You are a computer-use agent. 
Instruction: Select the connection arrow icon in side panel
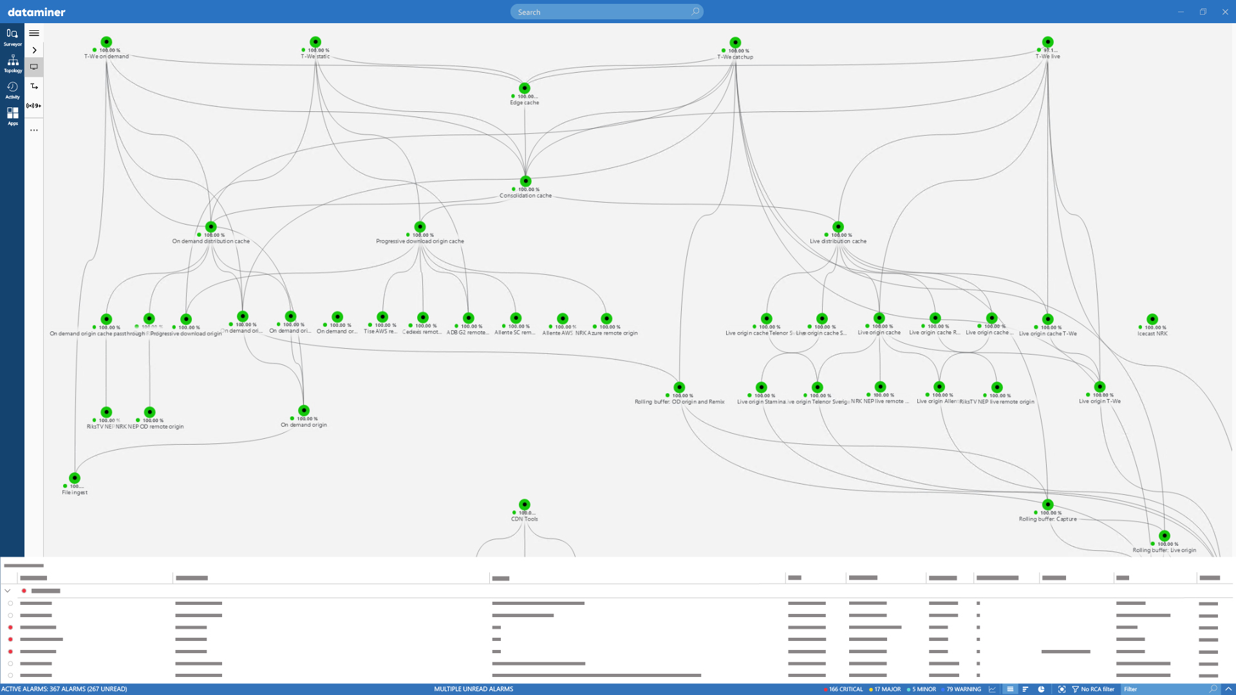point(34,86)
